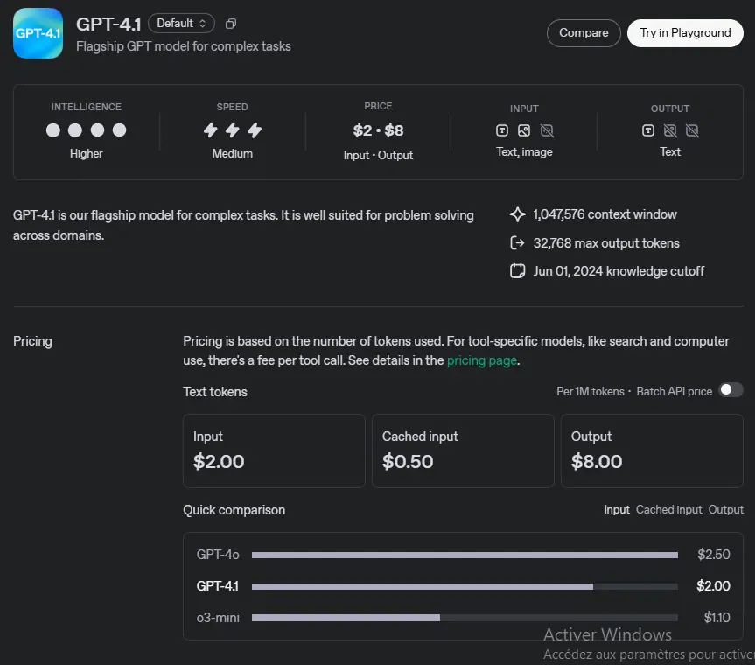The height and width of the screenshot is (665, 755).
Task: Select the Cached input comparison tab
Action: [x=668, y=510]
